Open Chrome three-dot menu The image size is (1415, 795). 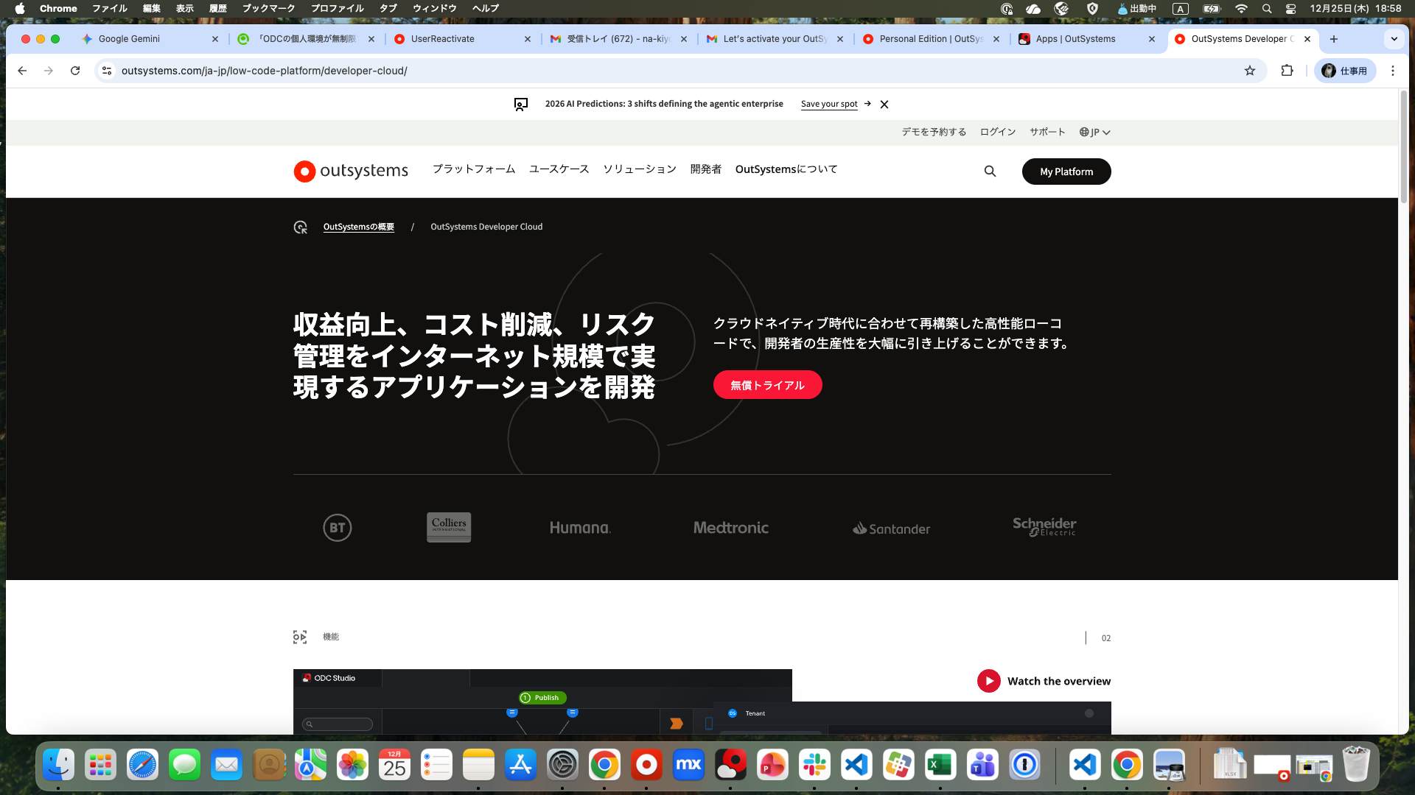pos(1392,71)
